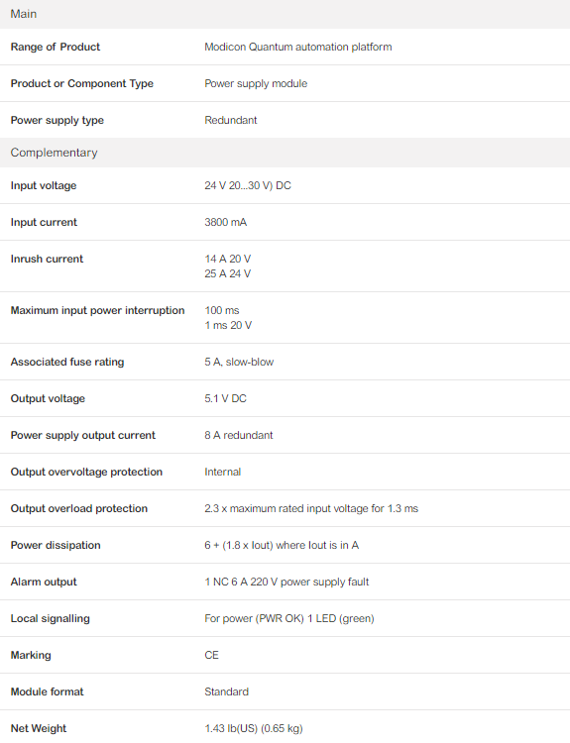Click the Input voltage label
Image resolution: width=570 pixels, height=743 pixels.
(x=44, y=186)
